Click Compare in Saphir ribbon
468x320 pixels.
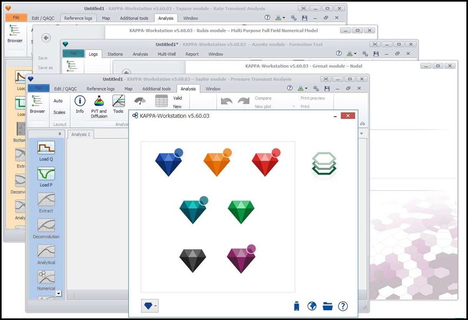pos(263,98)
